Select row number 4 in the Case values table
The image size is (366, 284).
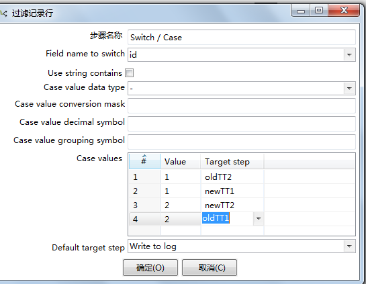pos(144,219)
